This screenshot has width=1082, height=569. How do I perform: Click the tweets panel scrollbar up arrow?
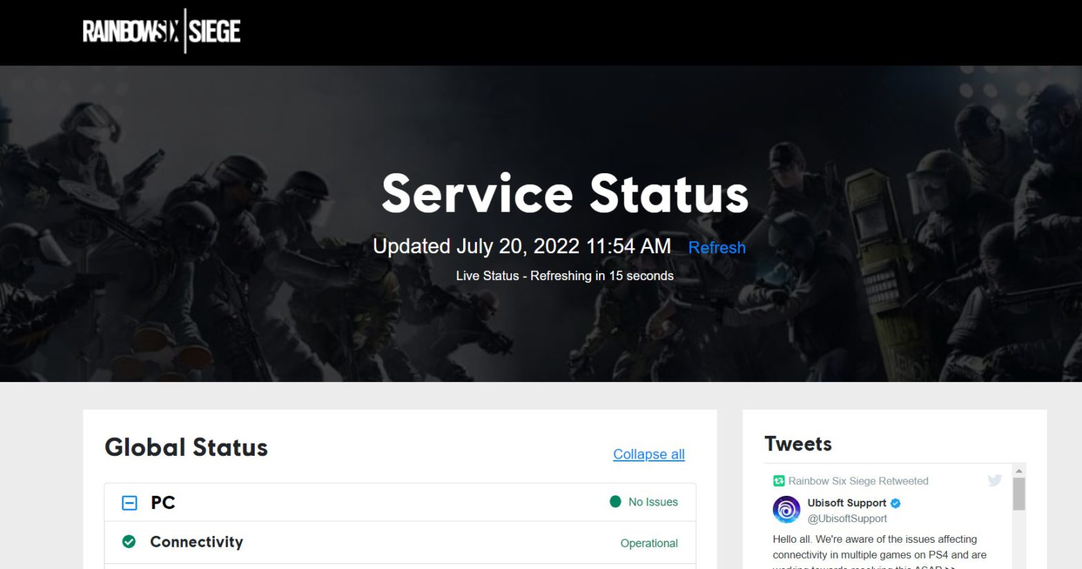click(1019, 472)
